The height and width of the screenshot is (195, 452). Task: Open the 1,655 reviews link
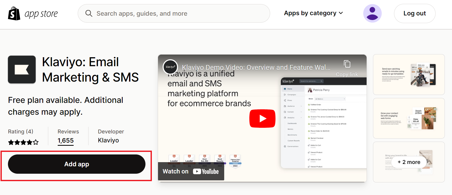66,141
